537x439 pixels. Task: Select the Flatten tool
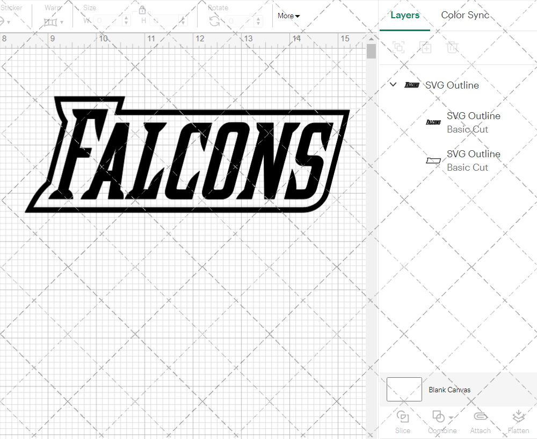coord(518,421)
